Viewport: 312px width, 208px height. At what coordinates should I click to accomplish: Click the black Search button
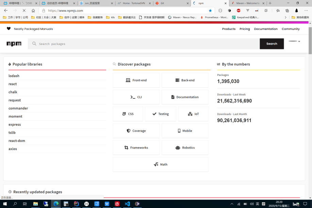click(272, 44)
